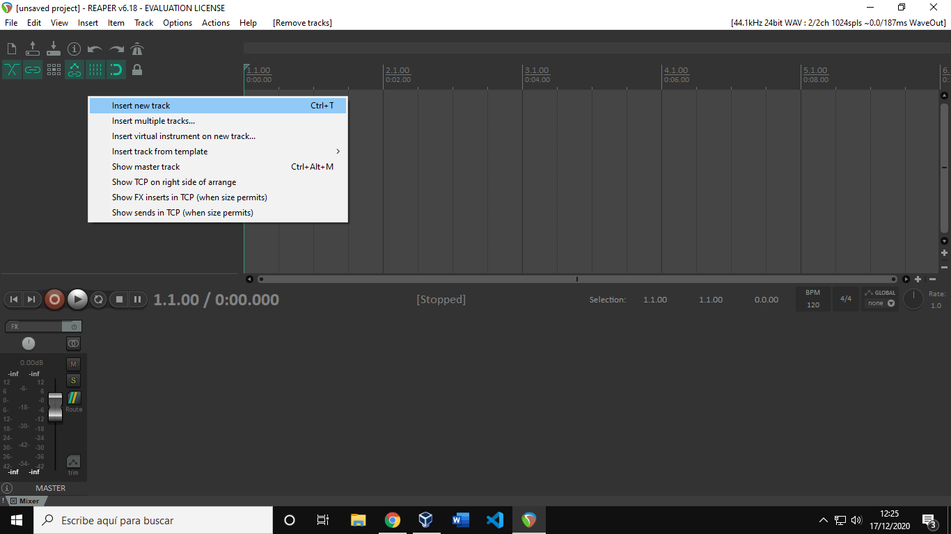This screenshot has height=534, width=951.
Task: Click the horizontal arrange scrollbar
Action: pos(577,279)
